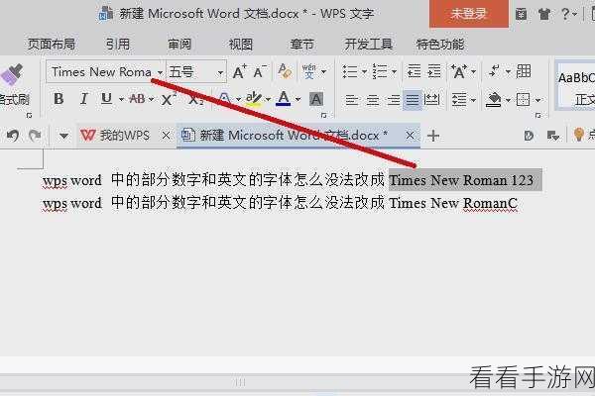The image size is (595, 396).
Task: Click the table grid icon
Action: tap(524, 71)
